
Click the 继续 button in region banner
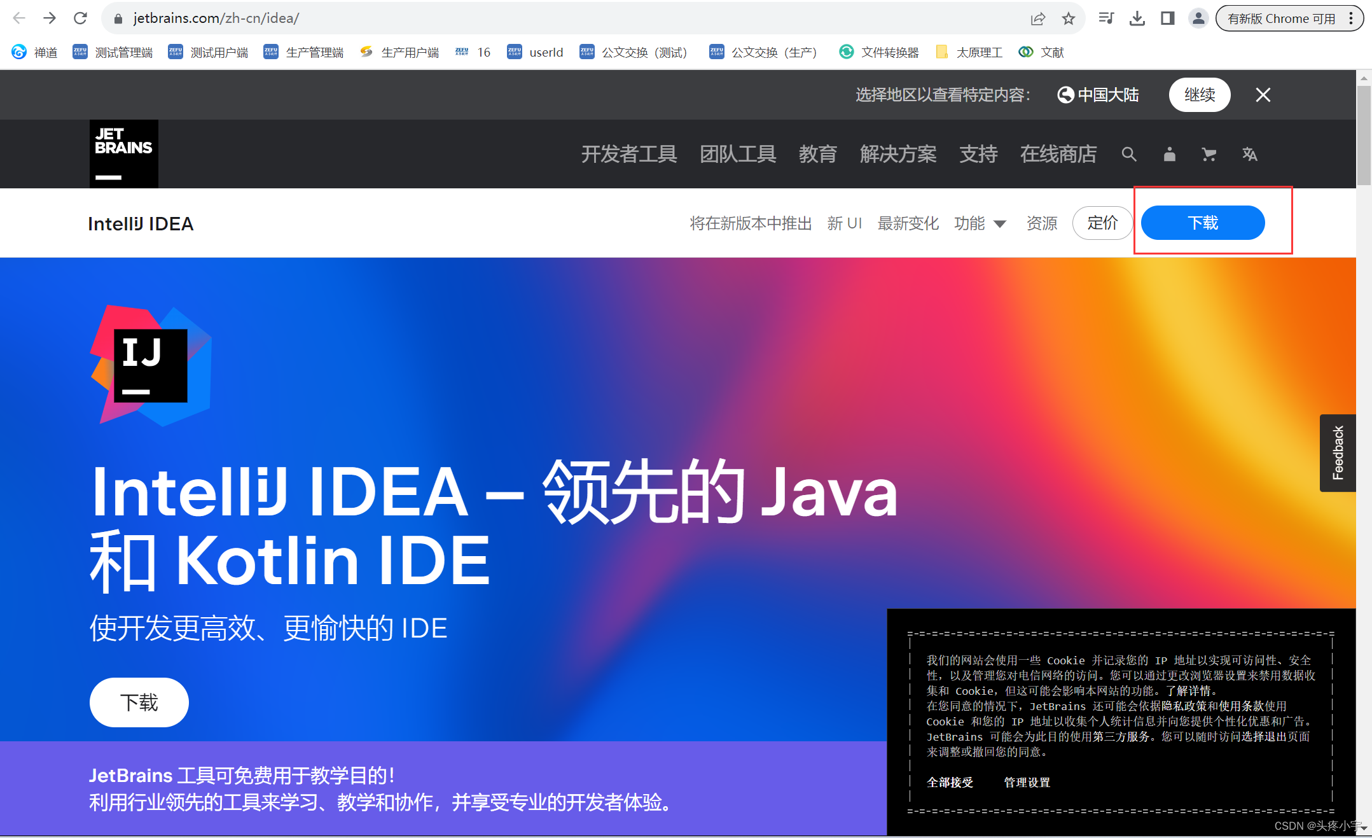pyautogui.click(x=1200, y=95)
